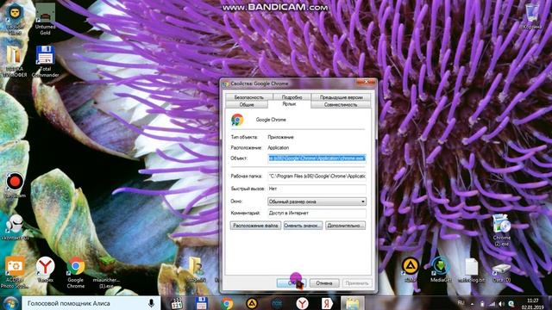This screenshot has width=552, height=310.
Task: Select the Data (D) drive shortcut
Action: click(x=501, y=273)
